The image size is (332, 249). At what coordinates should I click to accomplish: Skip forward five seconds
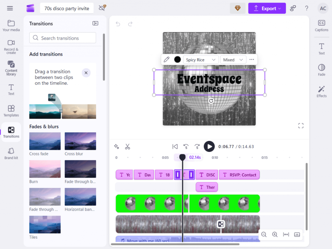(x=197, y=146)
